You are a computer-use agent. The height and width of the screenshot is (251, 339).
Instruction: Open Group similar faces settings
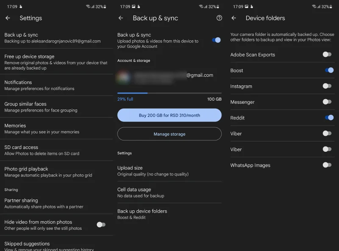click(x=56, y=107)
